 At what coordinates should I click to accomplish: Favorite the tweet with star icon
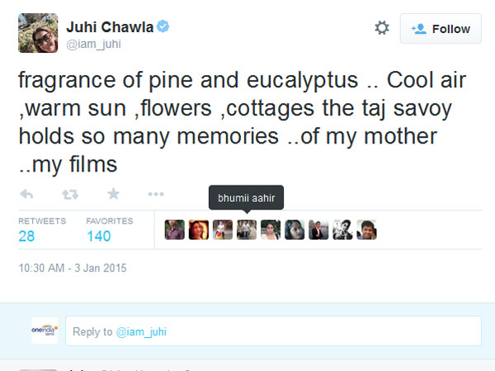click(113, 195)
